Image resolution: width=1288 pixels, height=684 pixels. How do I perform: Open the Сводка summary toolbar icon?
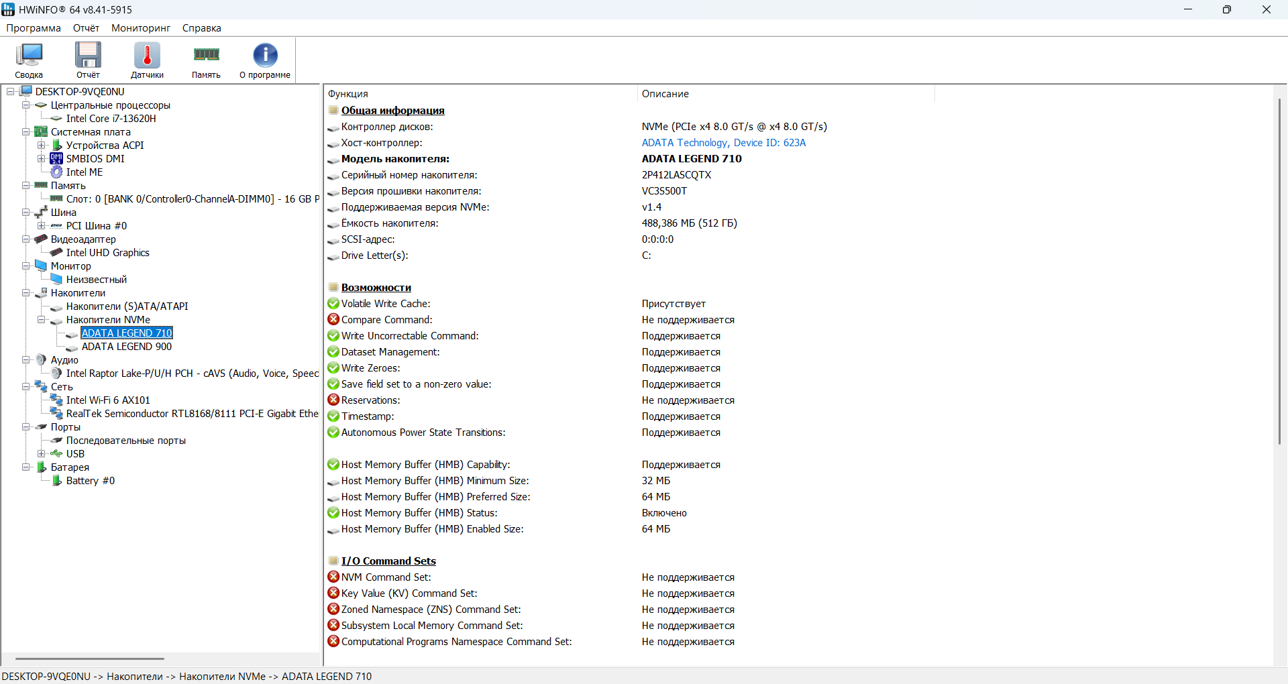[x=29, y=55]
